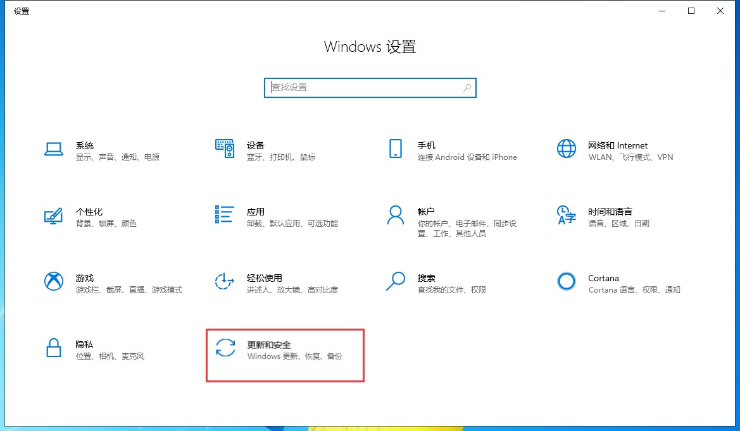Click the Windows 更新、恢复、备份 description
This screenshot has height=431, width=740.
pyautogui.click(x=294, y=356)
